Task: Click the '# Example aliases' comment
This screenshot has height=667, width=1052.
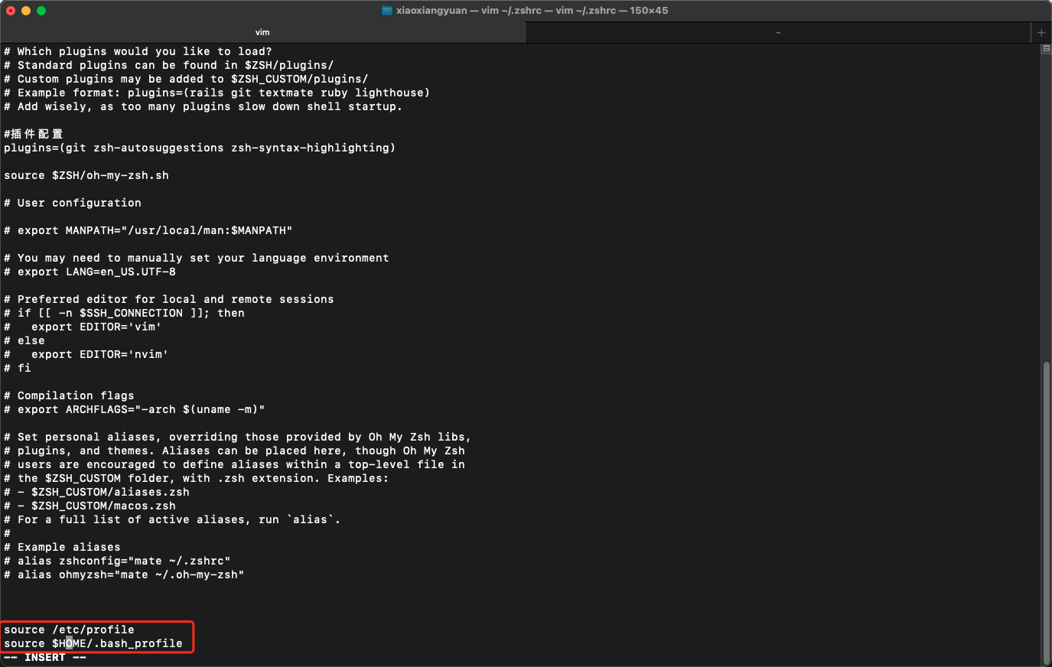Action: click(x=62, y=547)
